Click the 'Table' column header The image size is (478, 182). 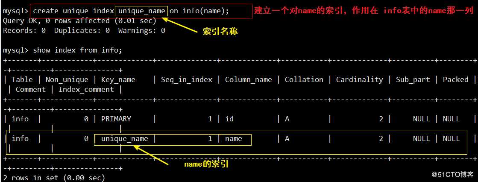click(22, 79)
